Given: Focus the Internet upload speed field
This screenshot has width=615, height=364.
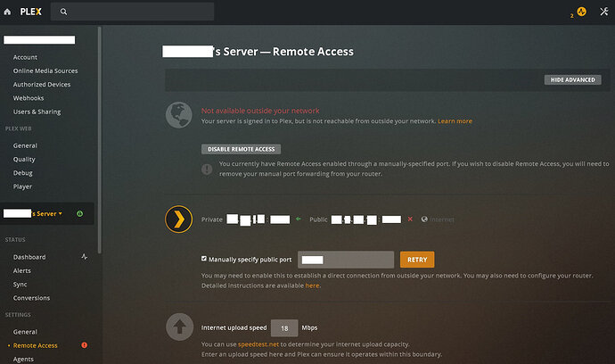Looking at the screenshot, I should click(x=284, y=328).
